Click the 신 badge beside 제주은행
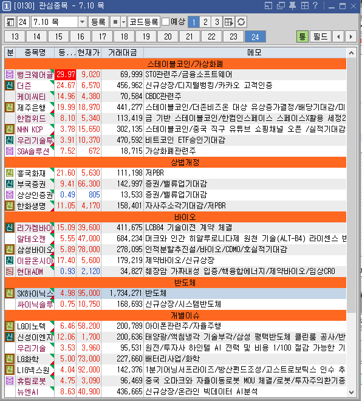Image resolution: width=362 pixels, height=401 pixels. click(10, 108)
